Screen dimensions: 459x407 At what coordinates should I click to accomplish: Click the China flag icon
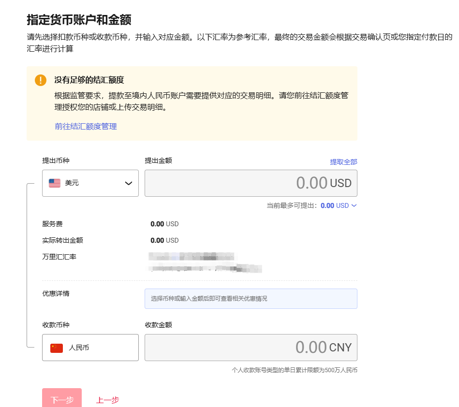point(57,348)
